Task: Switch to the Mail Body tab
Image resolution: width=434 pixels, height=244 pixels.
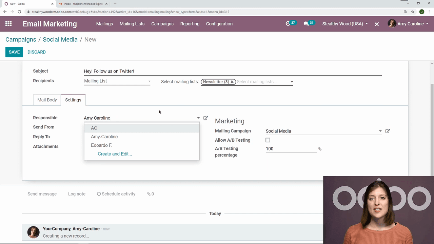Action: point(47,100)
